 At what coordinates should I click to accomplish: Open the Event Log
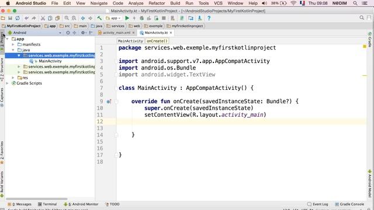click(x=318, y=204)
